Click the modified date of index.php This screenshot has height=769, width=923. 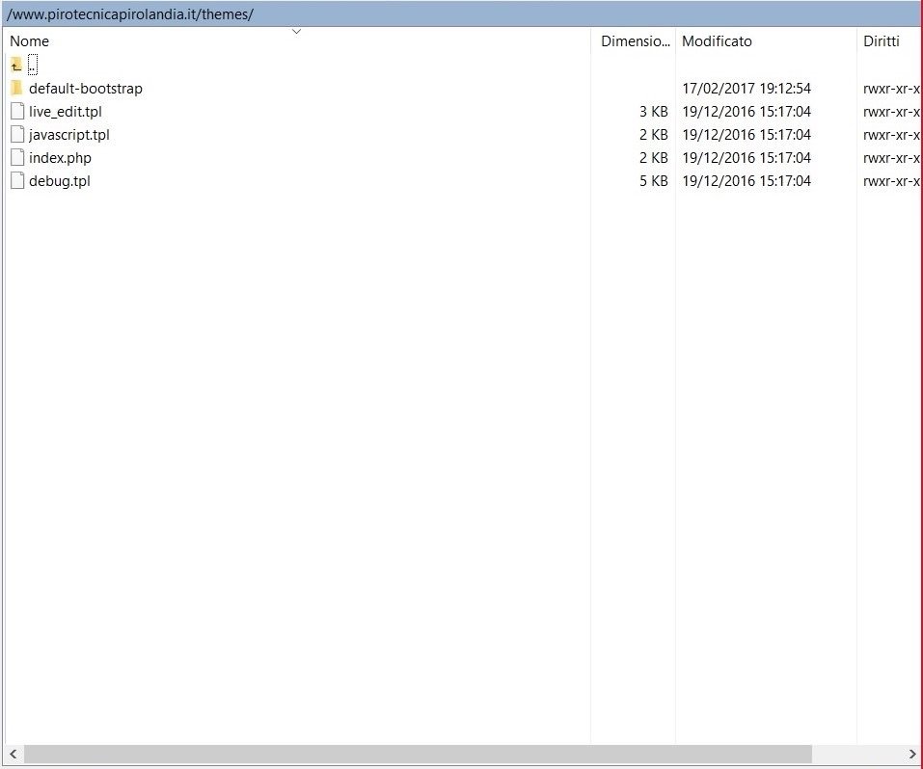pyautogui.click(x=747, y=158)
